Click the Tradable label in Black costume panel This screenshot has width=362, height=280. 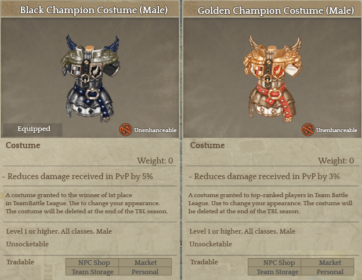pyautogui.click(x=20, y=262)
